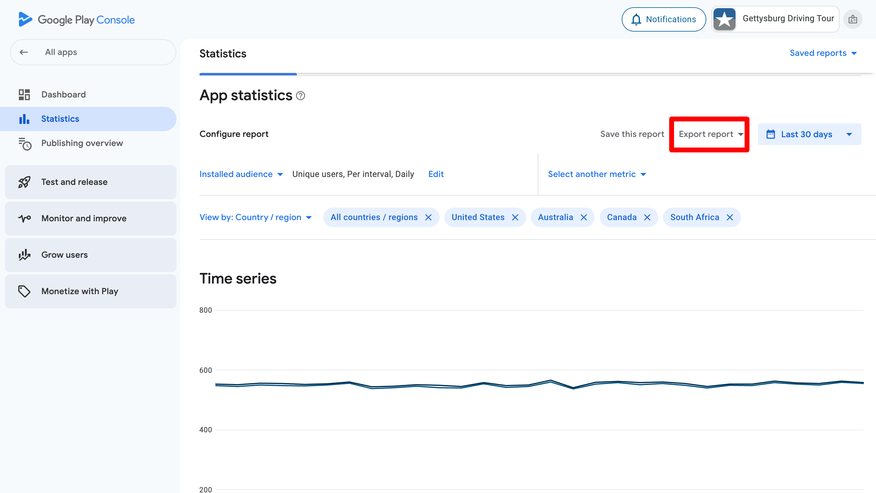Click the back arrow beside All apps
This screenshot has width=876, height=493.
tap(24, 52)
